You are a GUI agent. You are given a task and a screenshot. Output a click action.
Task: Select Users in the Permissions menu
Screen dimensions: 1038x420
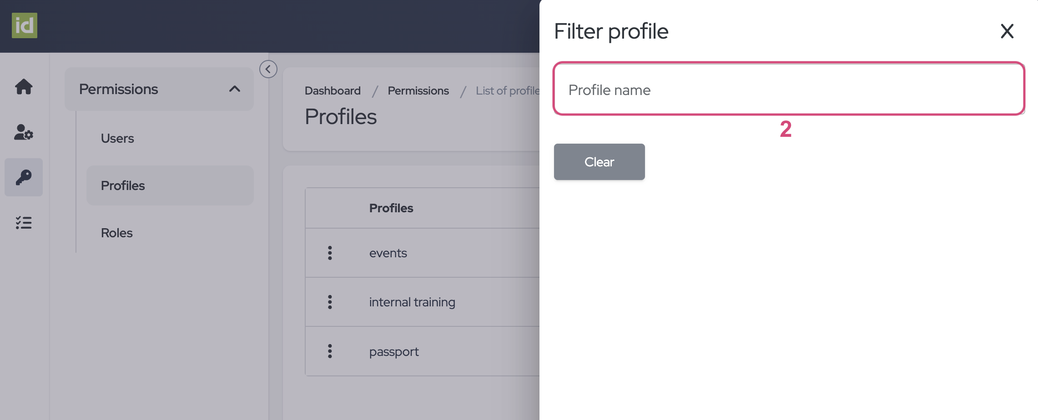[117, 138]
